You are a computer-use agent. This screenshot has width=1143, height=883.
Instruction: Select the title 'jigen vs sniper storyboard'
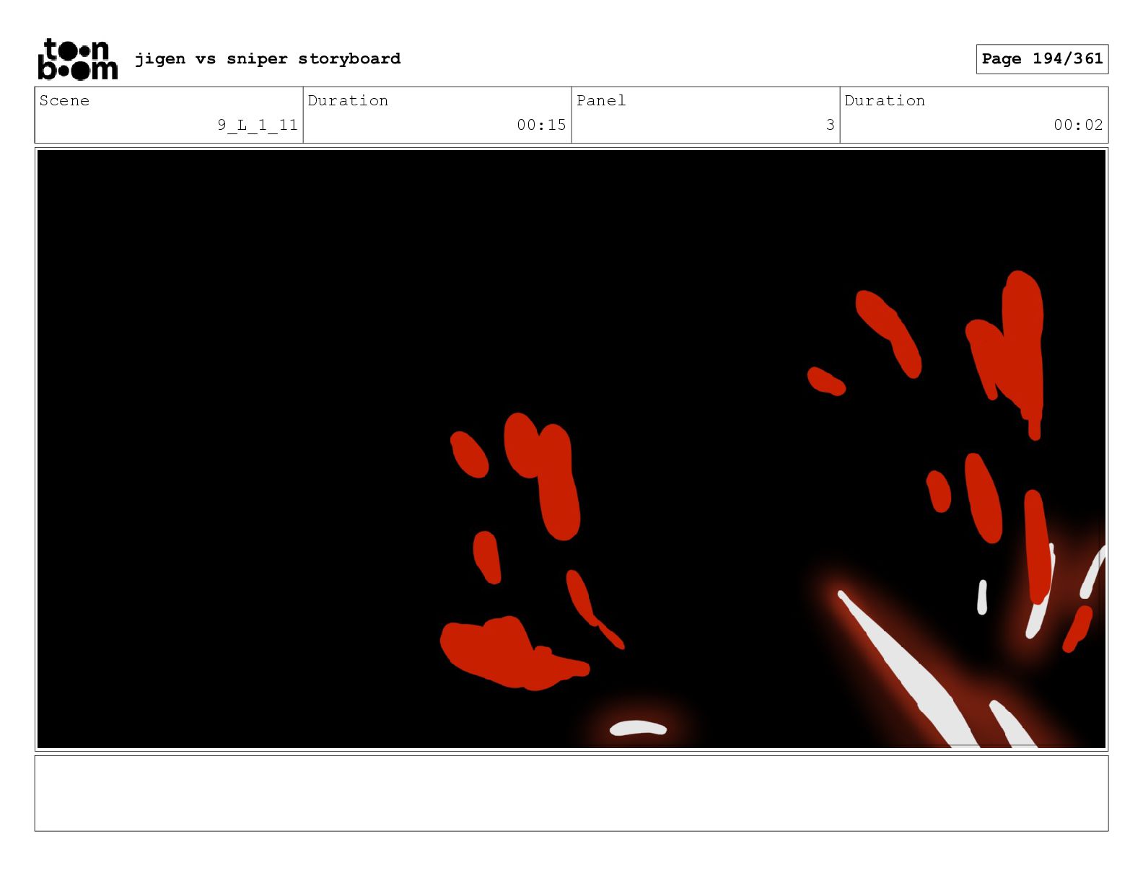(268, 58)
